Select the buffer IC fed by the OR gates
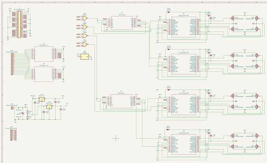 (122, 23)
